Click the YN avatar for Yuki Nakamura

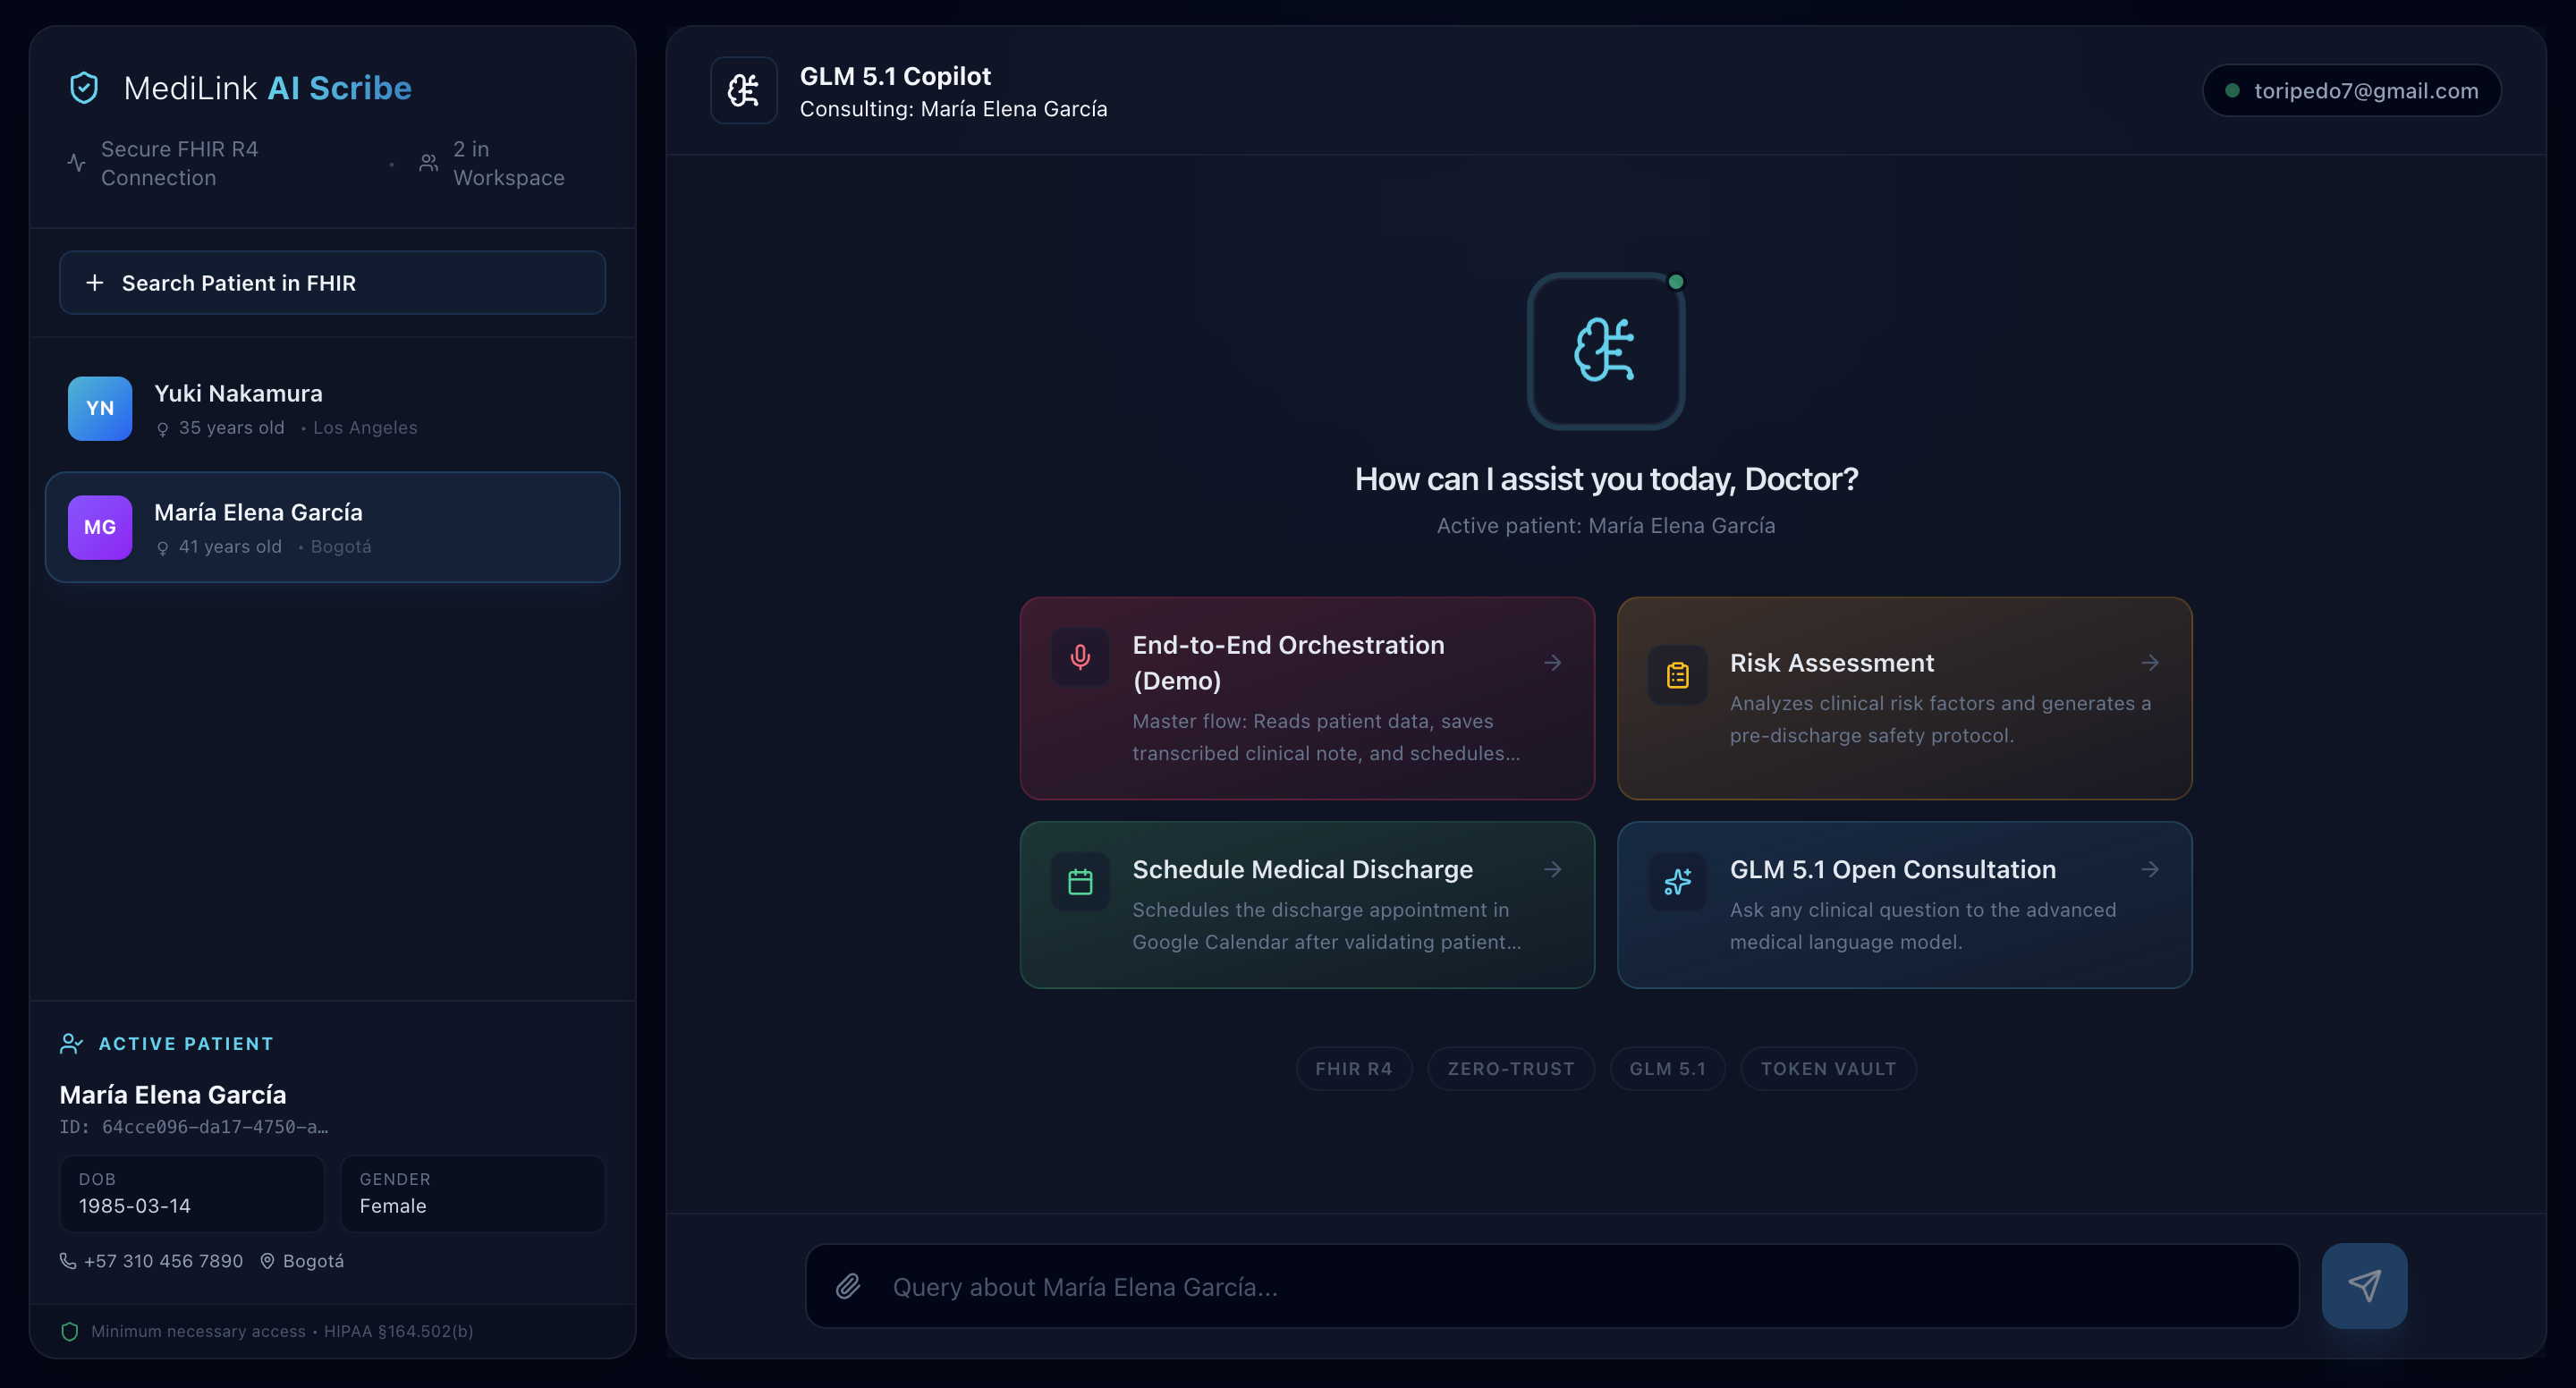point(100,408)
